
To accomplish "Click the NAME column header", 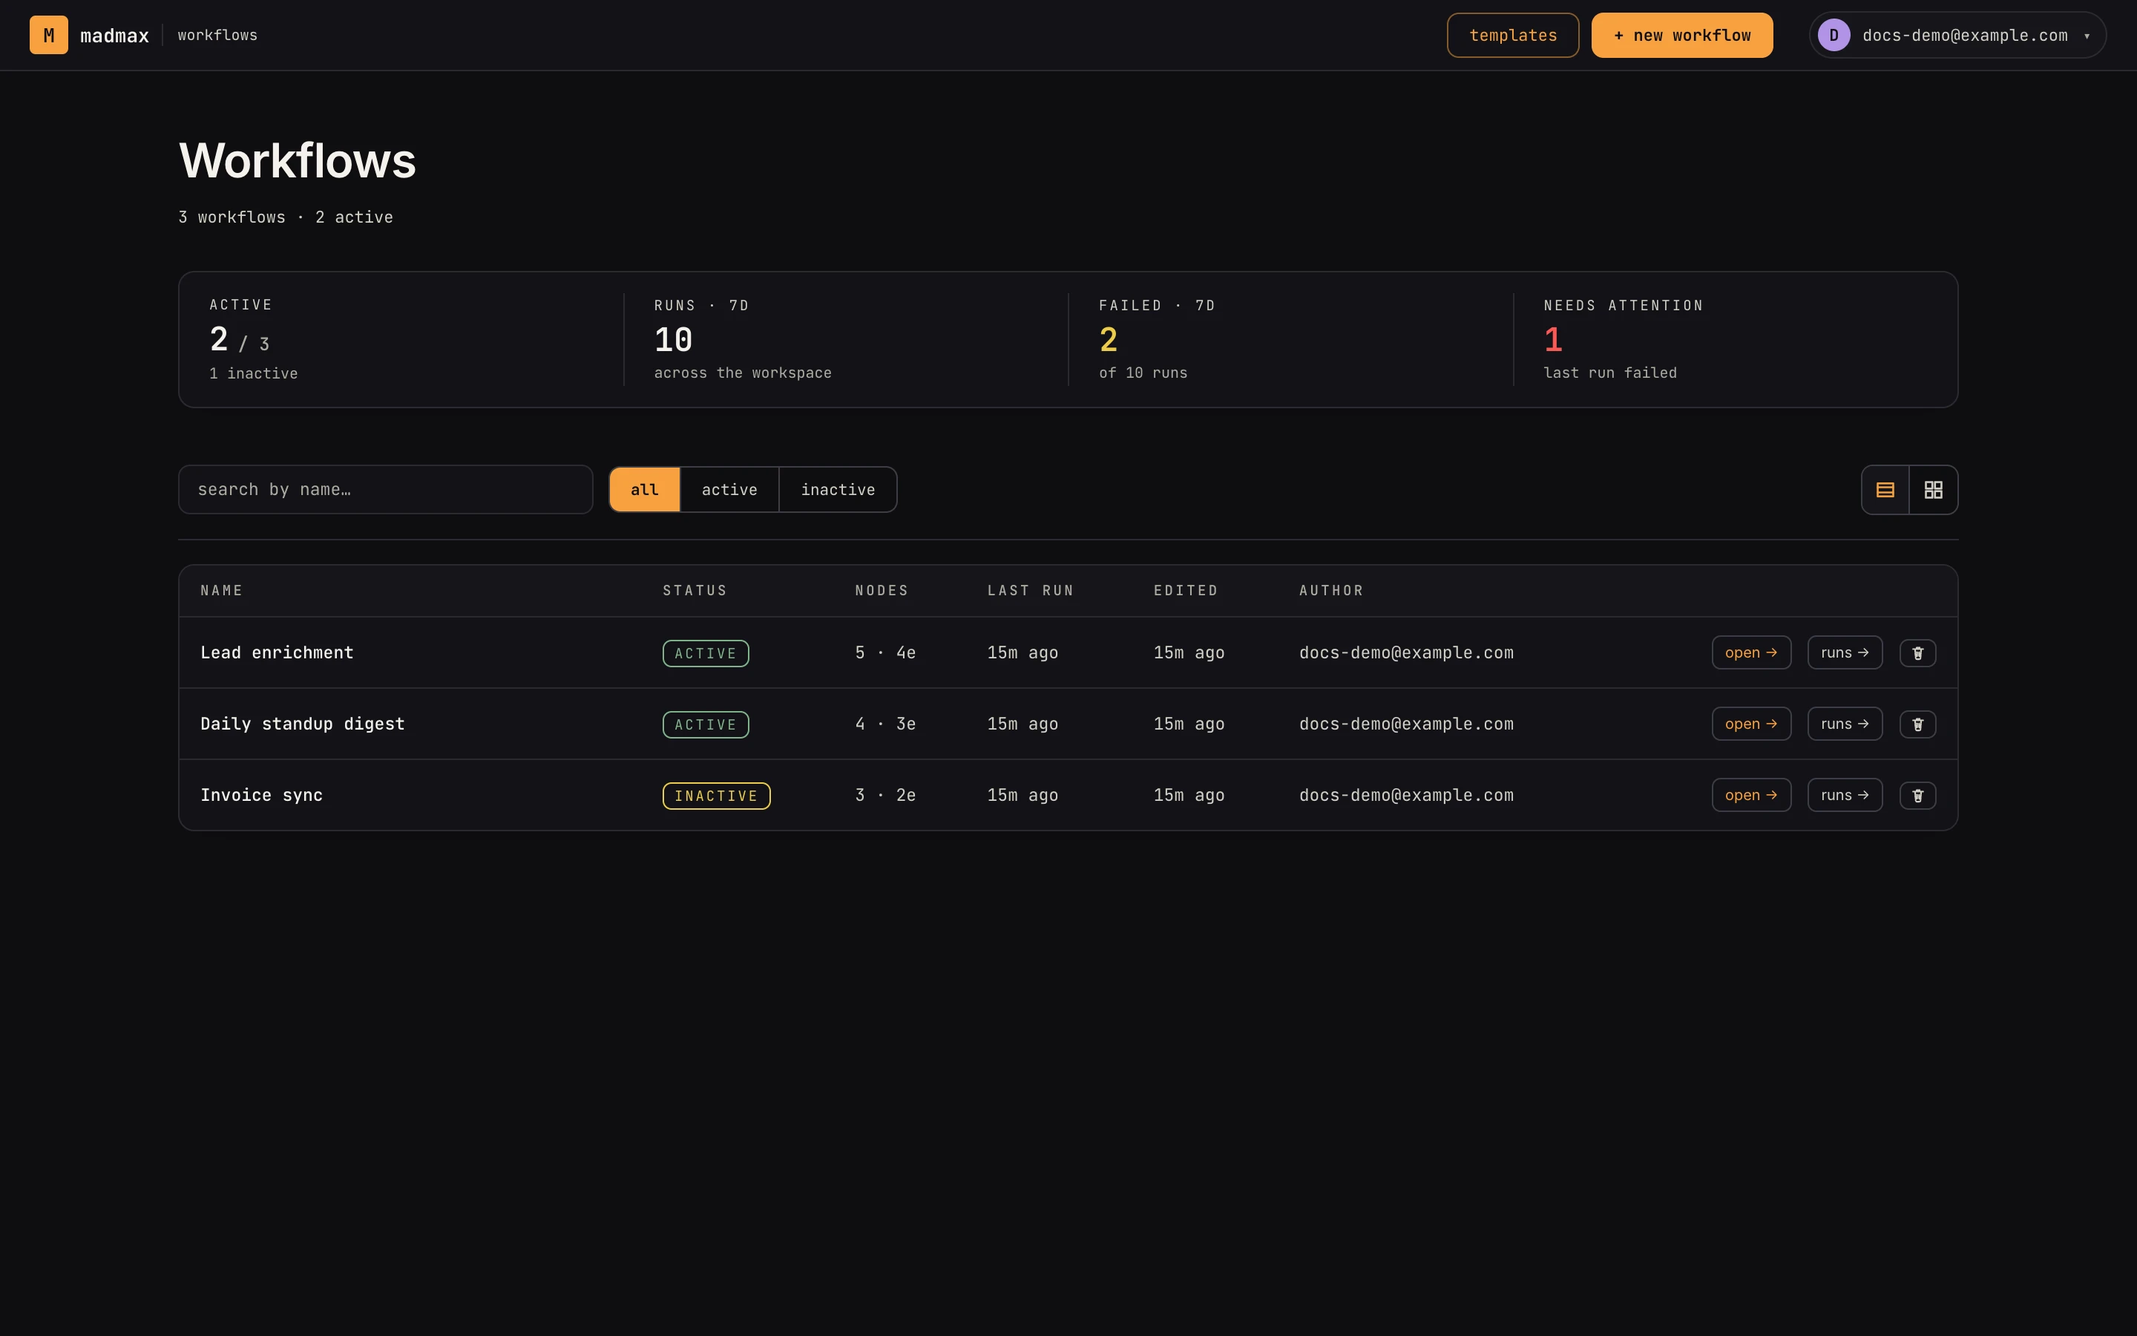I will click(222, 590).
